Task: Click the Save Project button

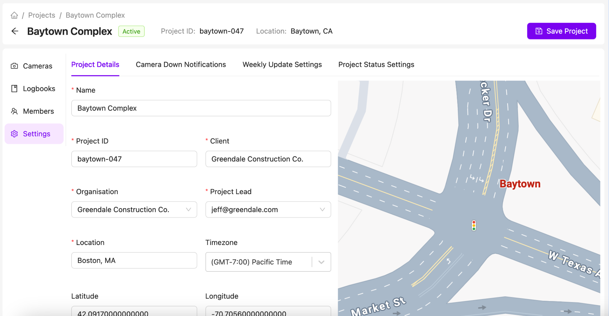Action: [x=561, y=31]
